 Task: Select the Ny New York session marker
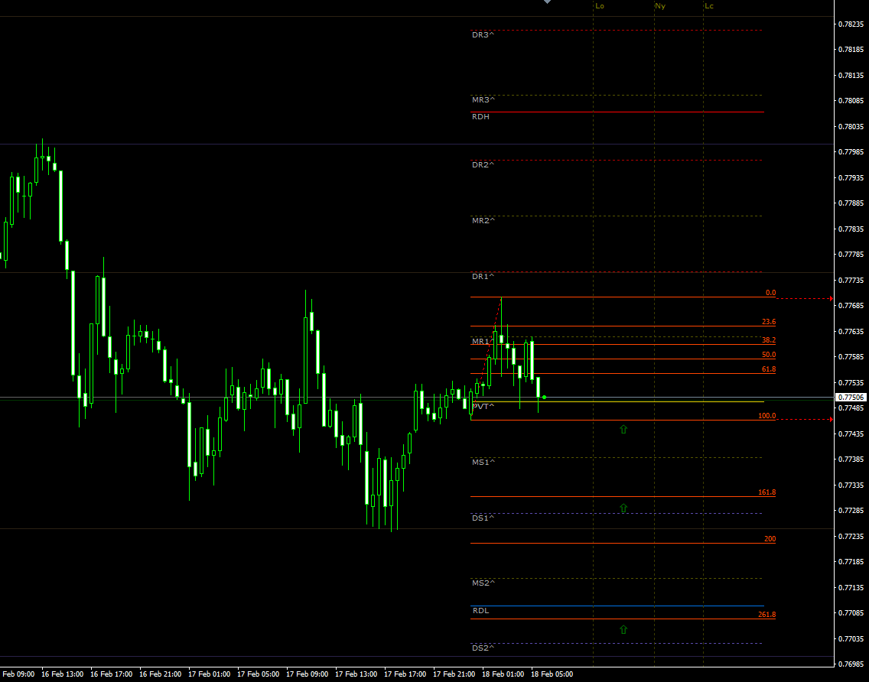pos(659,6)
